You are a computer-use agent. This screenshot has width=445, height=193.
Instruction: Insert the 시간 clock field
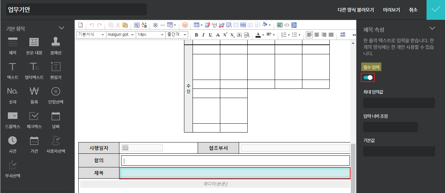(x=13, y=143)
